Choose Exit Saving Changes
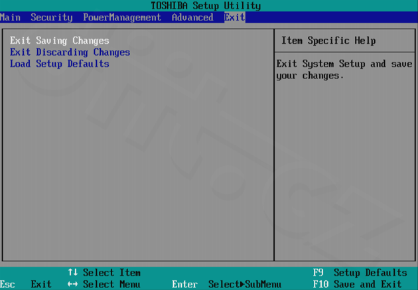 point(60,40)
